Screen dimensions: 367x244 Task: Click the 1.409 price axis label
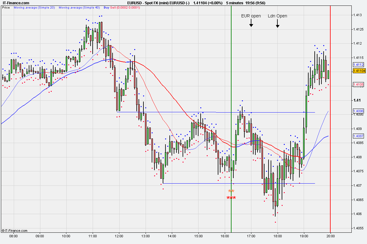[x=358, y=129]
